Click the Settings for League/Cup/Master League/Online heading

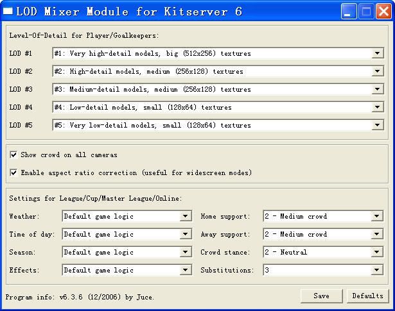click(96, 198)
